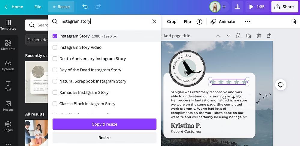Delete the page with trash icon
The width and height of the screenshot is (300, 146).
(x=259, y=36)
